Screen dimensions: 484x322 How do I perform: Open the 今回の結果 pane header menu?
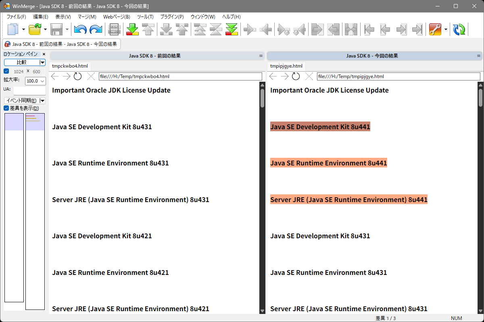click(x=479, y=56)
